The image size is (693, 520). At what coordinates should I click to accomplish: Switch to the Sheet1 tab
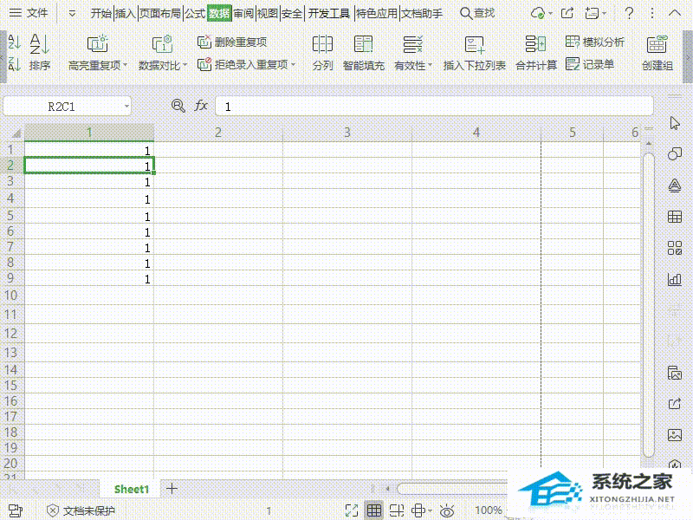132,489
